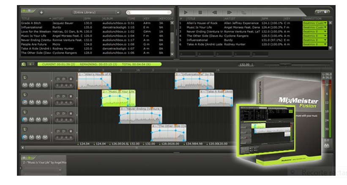Image resolution: width=347 pixels, height=185 pixels.
Task: Skip to the next track
Action: click(x=229, y=12)
